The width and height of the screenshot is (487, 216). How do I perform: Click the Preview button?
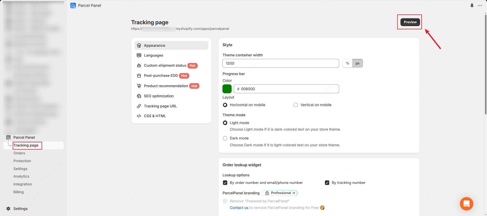(410, 22)
